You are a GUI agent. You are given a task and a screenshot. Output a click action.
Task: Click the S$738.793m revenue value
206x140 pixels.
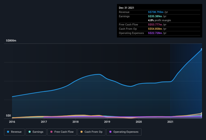(156, 12)
